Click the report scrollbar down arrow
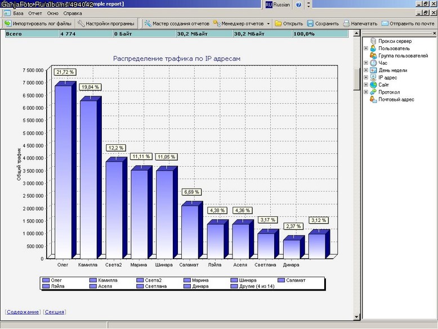Viewport: 438px width, 329px height. click(x=356, y=317)
